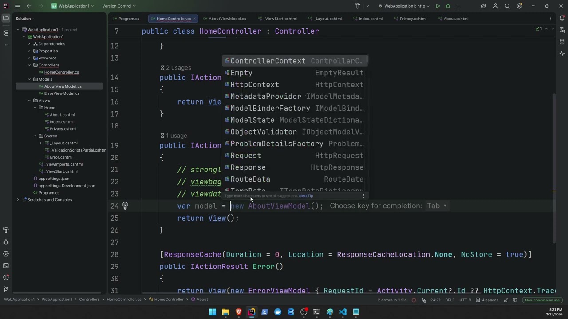The image size is (568, 319).
Task: Open editor tabs options menu
Action: point(551,19)
